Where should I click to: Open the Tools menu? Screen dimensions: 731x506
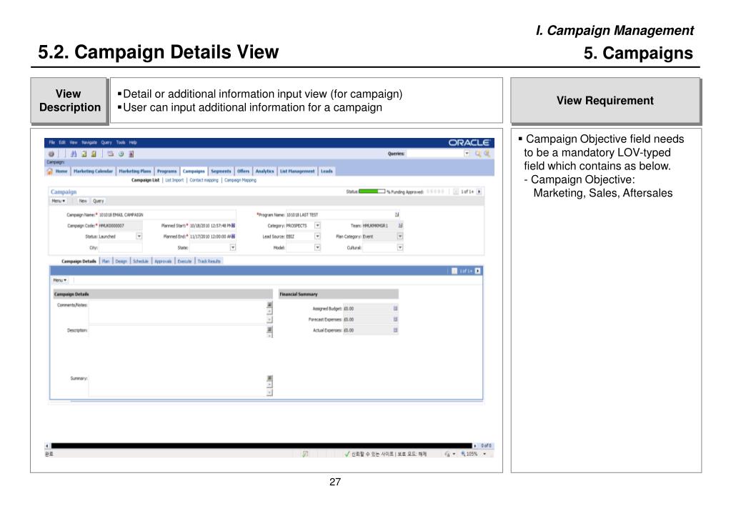(x=121, y=142)
